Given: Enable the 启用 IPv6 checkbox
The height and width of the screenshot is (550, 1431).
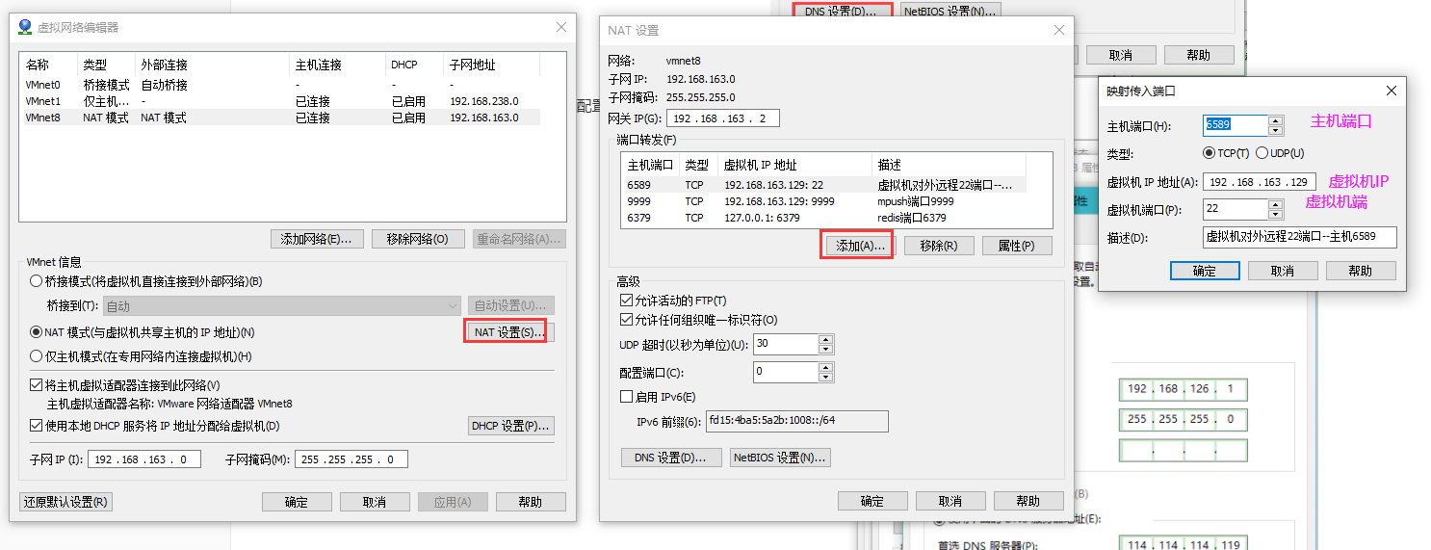Looking at the screenshot, I should pyautogui.click(x=626, y=397).
